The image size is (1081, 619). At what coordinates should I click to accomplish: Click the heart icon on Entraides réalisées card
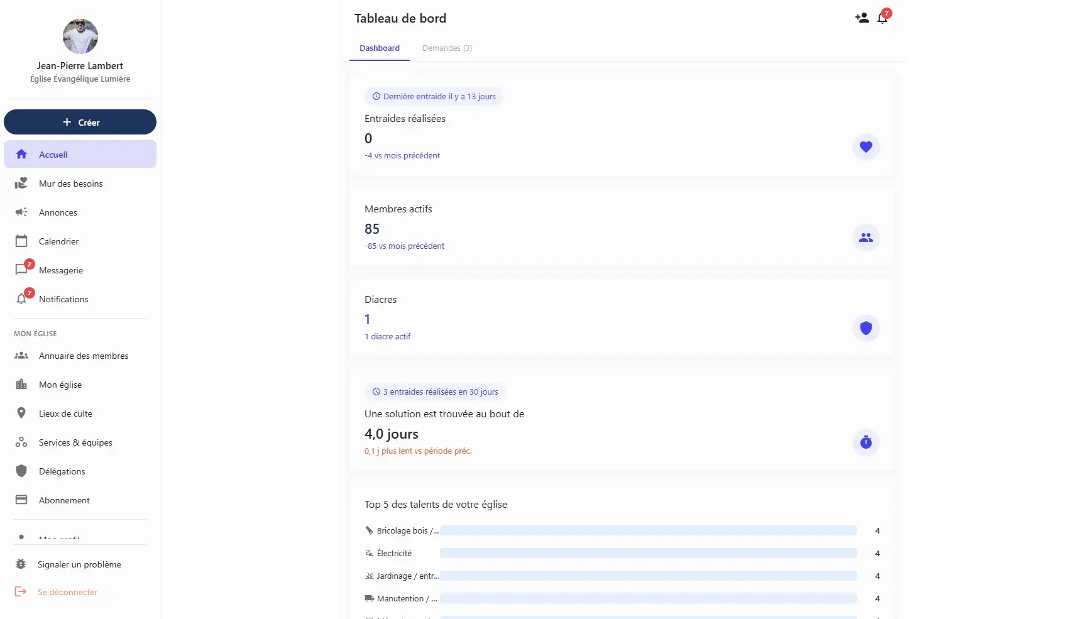[x=866, y=147]
